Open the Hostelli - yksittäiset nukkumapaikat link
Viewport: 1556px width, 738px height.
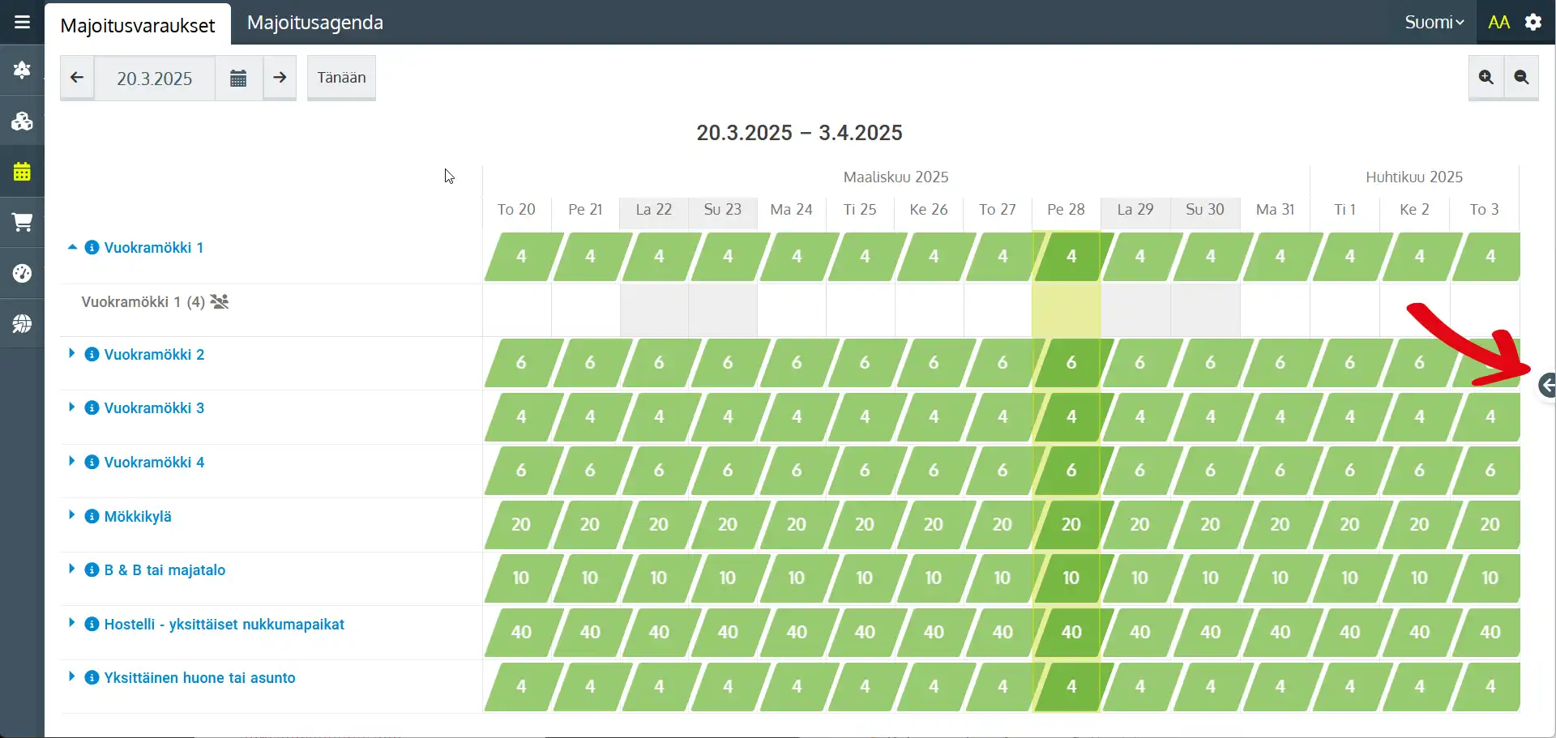click(x=224, y=625)
